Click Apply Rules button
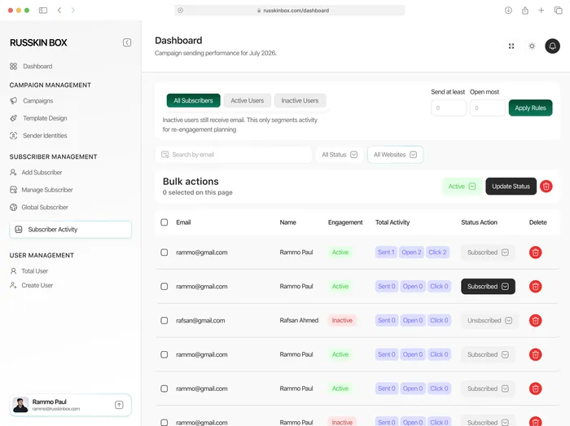The width and height of the screenshot is (570, 426). (530, 108)
